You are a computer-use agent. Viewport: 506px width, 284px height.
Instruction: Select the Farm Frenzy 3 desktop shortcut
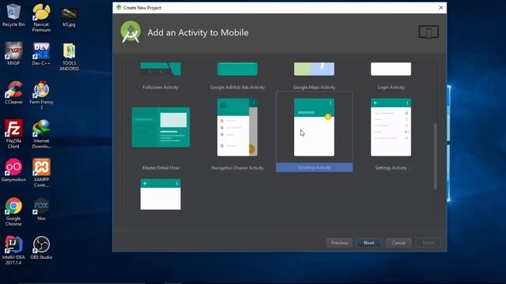tap(41, 95)
